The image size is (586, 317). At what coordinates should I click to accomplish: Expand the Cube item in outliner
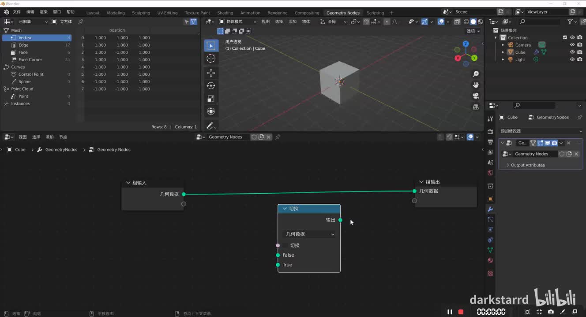pyautogui.click(x=503, y=52)
